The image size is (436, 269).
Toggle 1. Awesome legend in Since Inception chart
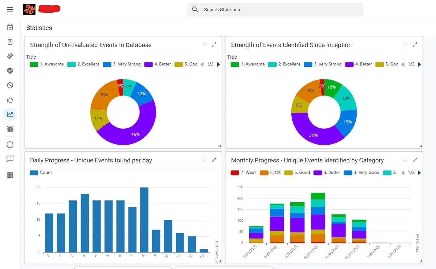pyautogui.click(x=248, y=64)
